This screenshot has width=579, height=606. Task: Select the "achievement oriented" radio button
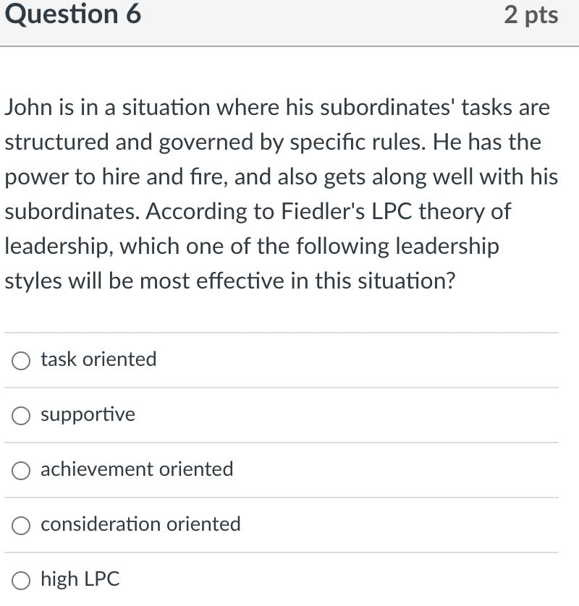tap(21, 469)
